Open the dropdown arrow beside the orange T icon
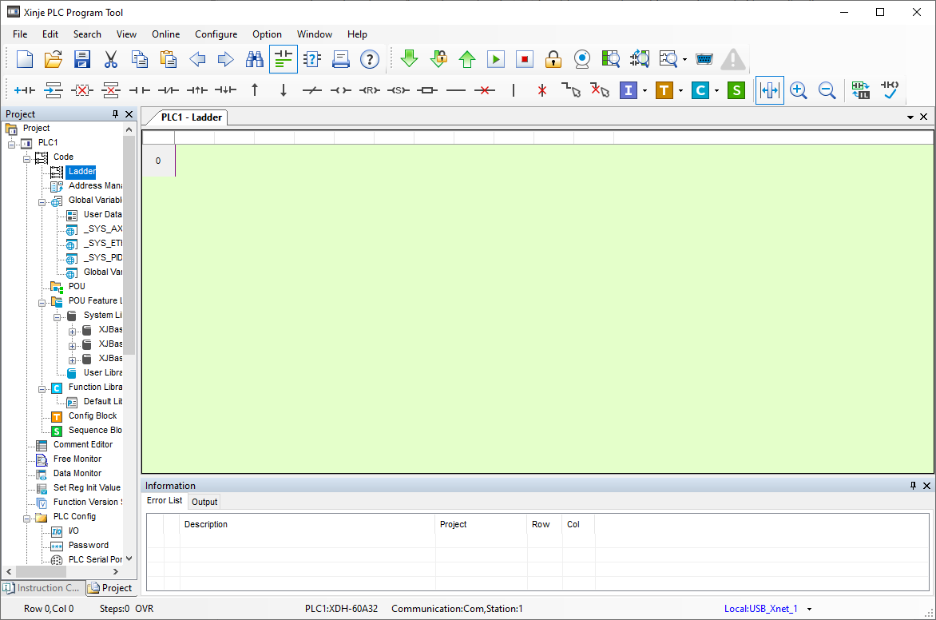936x620 pixels. (x=680, y=91)
